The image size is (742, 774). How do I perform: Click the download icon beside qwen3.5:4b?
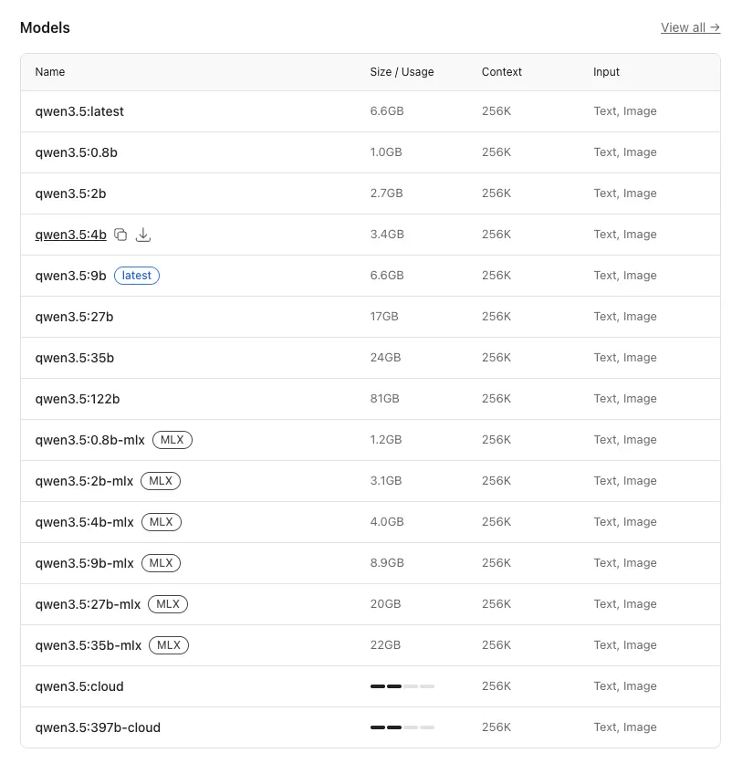(143, 235)
